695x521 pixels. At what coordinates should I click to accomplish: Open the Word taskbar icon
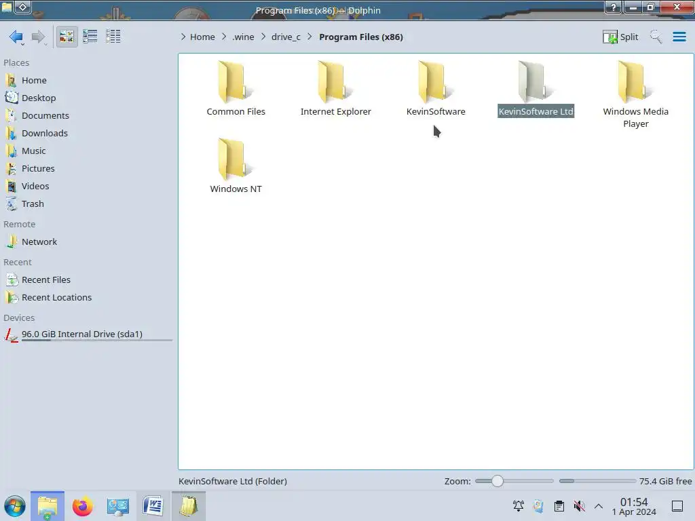(153, 506)
